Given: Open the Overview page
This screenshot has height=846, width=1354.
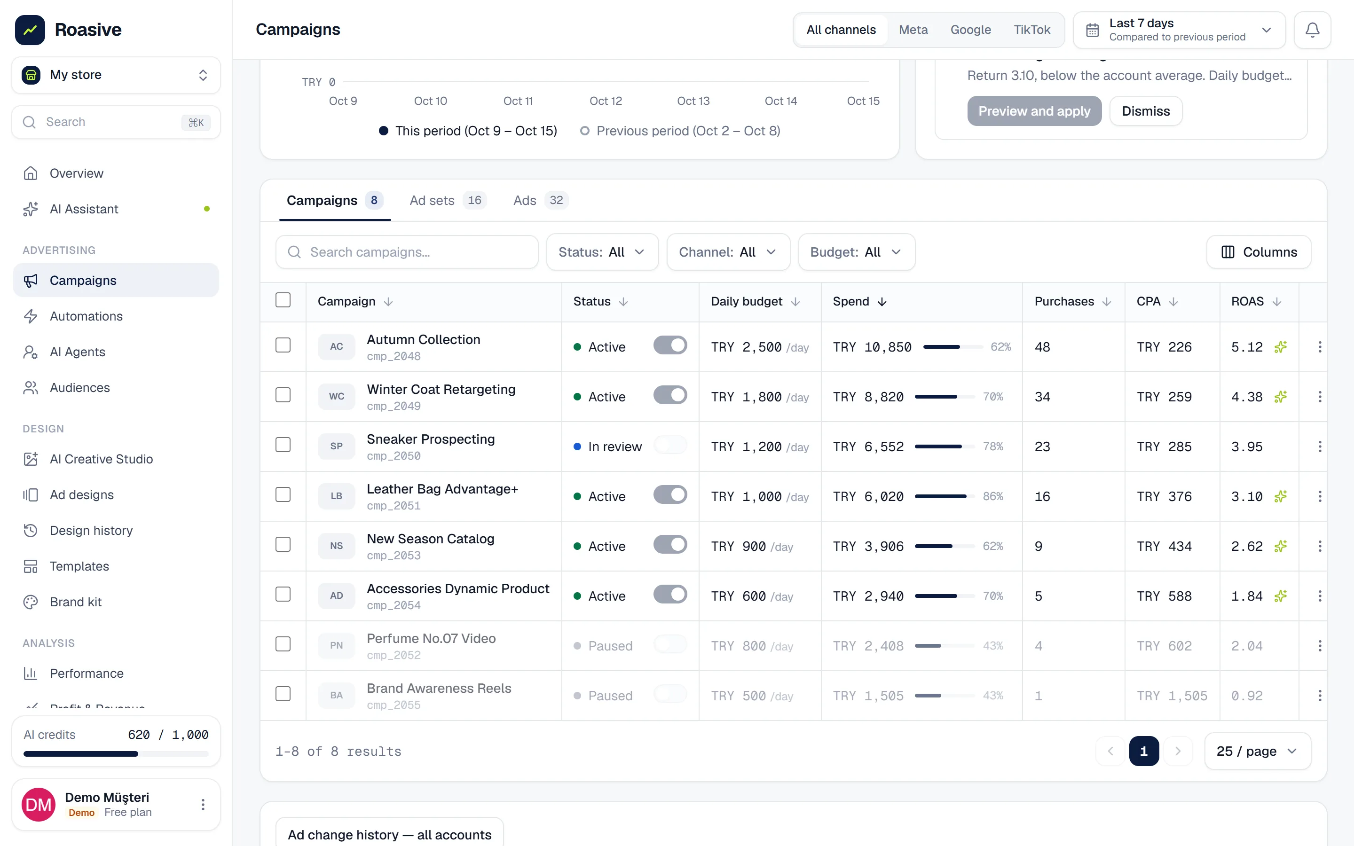Looking at the screenshot, I should coord(116,173).
